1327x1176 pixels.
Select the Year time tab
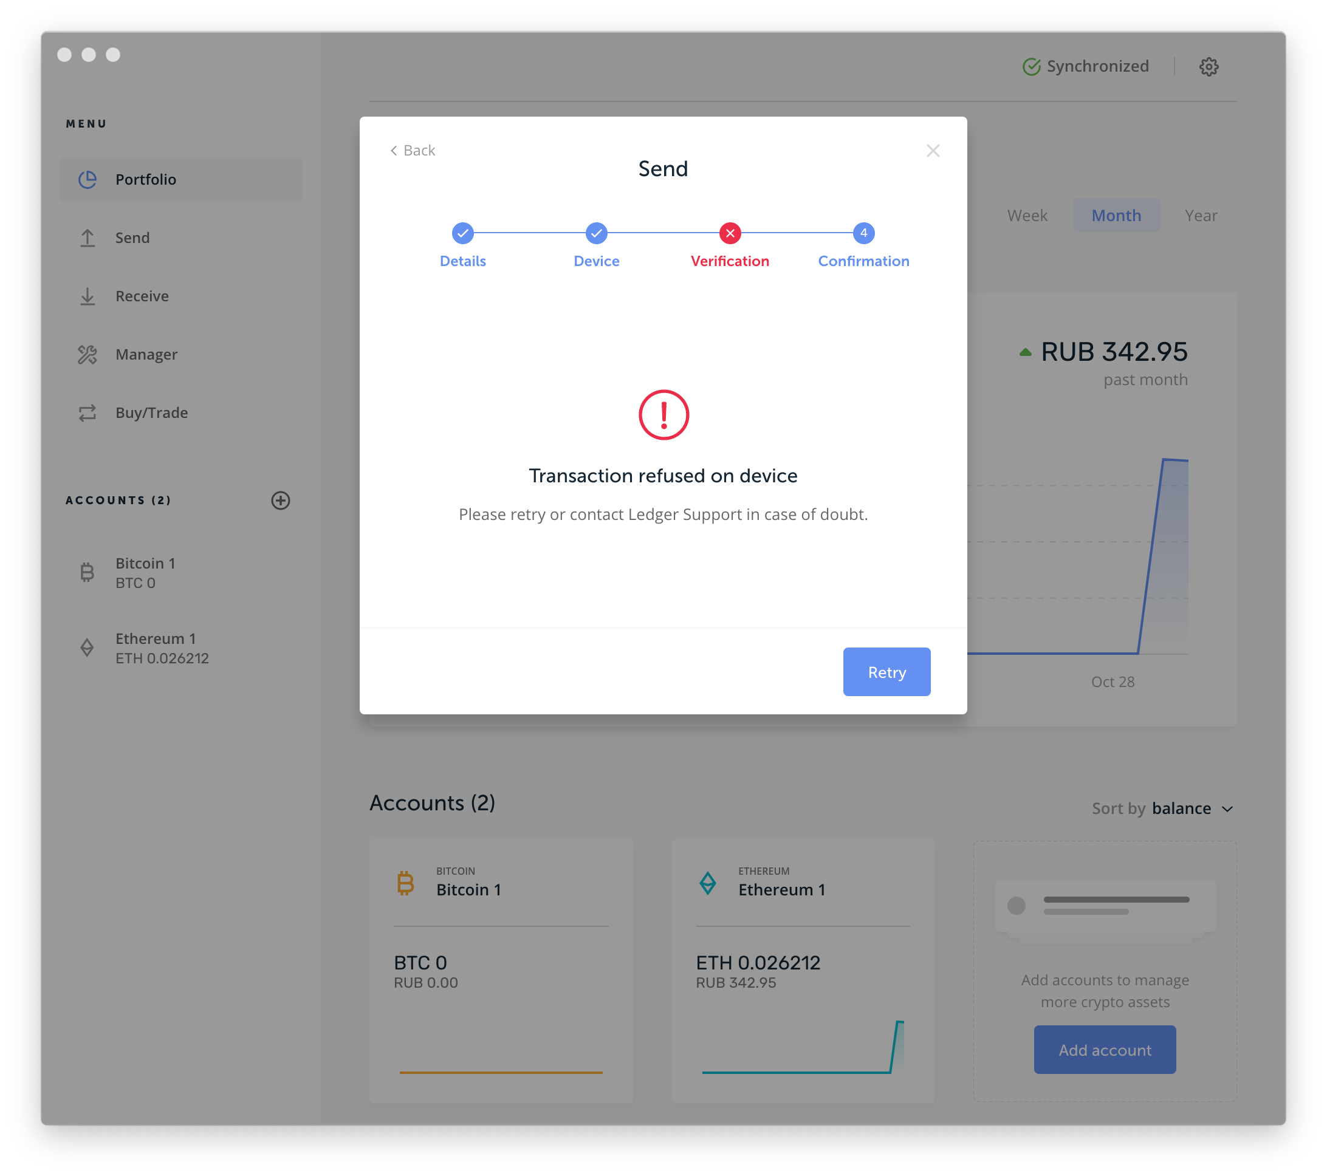click(1201, 214)
